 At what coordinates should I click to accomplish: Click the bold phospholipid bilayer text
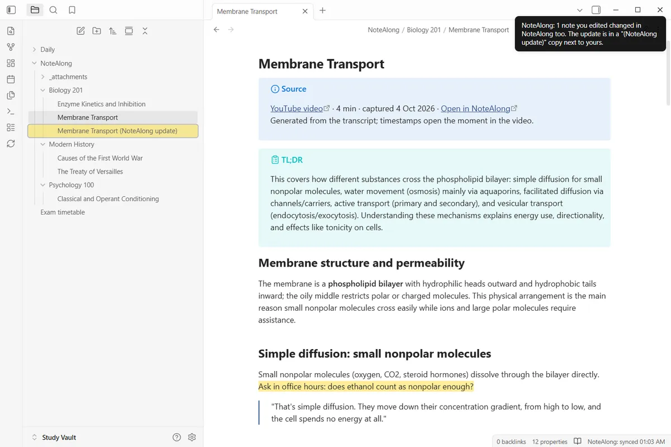click(366, 284)
